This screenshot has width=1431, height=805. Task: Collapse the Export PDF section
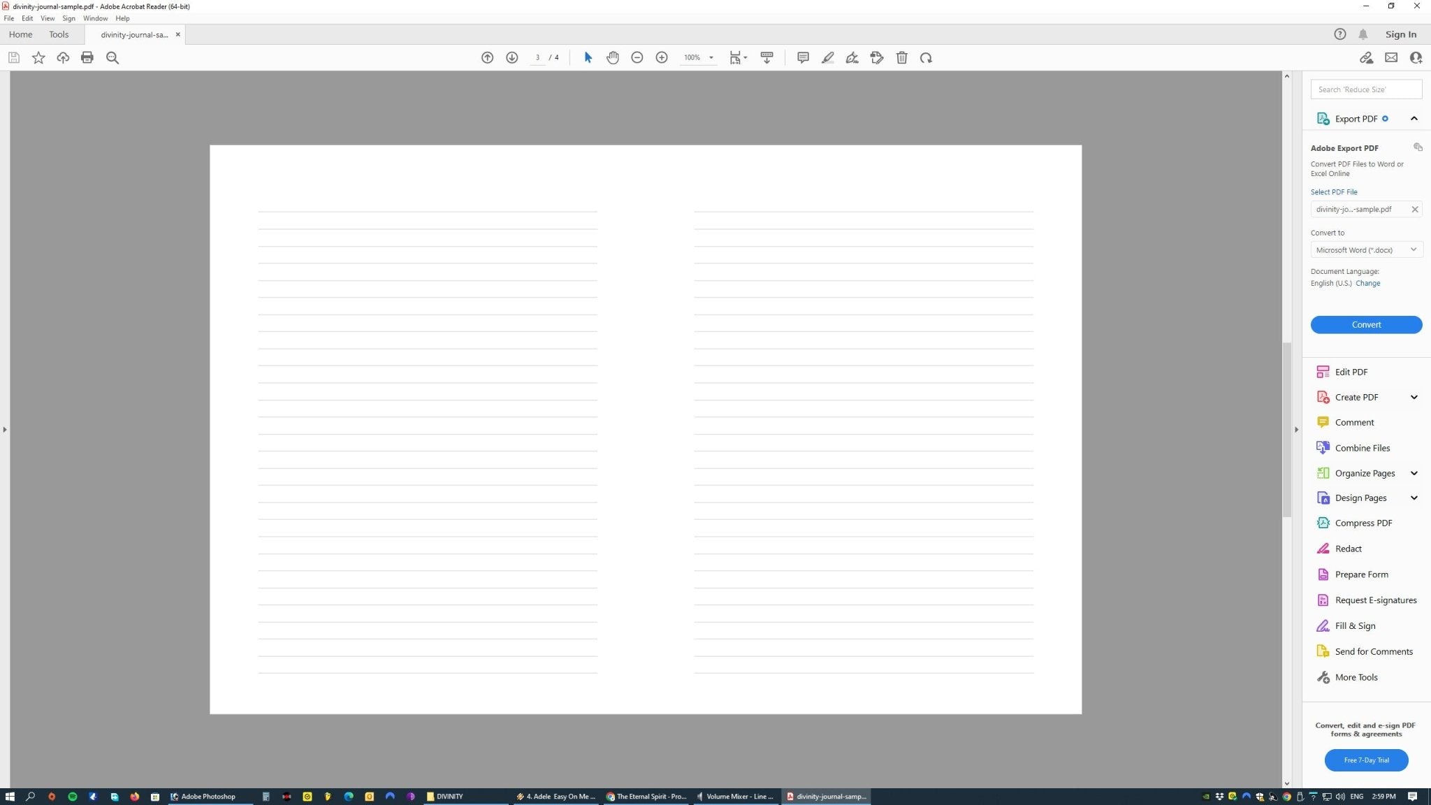(1414, 119)
